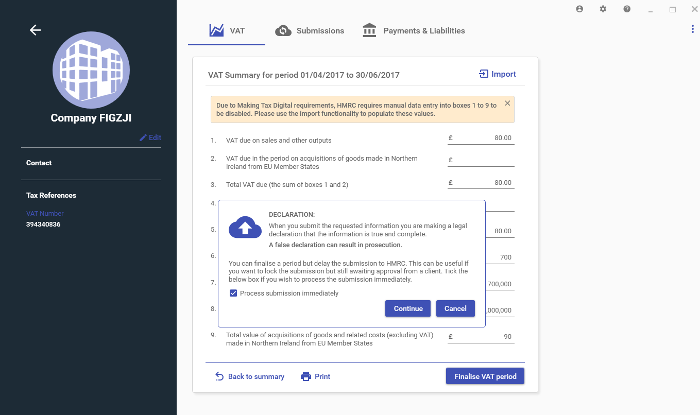Click the back arrow in sidebar
The width and height of the screenshot is (700, 415).
tap(35, 30)
